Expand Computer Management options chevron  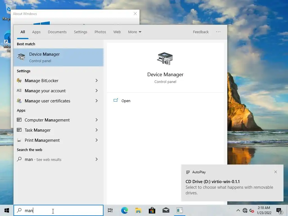pyautogui.click(x=97, y=120)
